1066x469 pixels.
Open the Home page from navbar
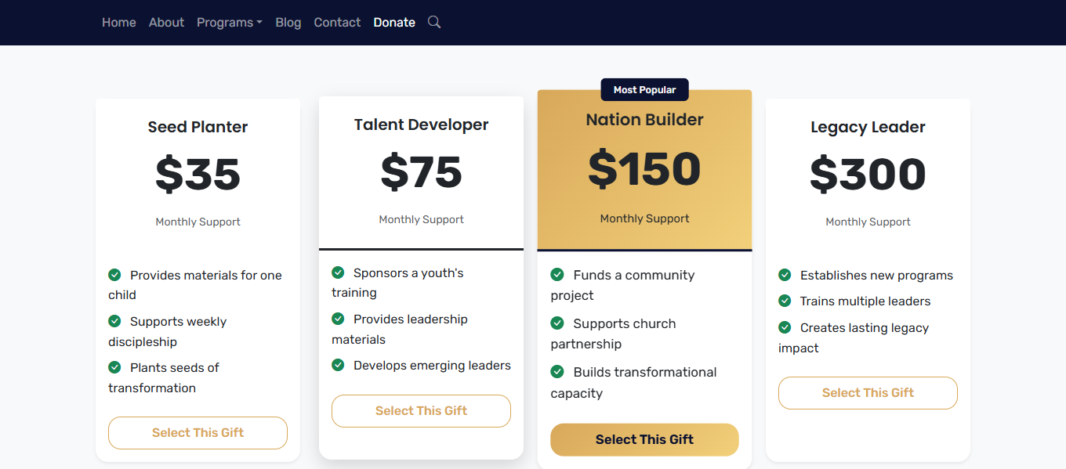coord(119,23)
